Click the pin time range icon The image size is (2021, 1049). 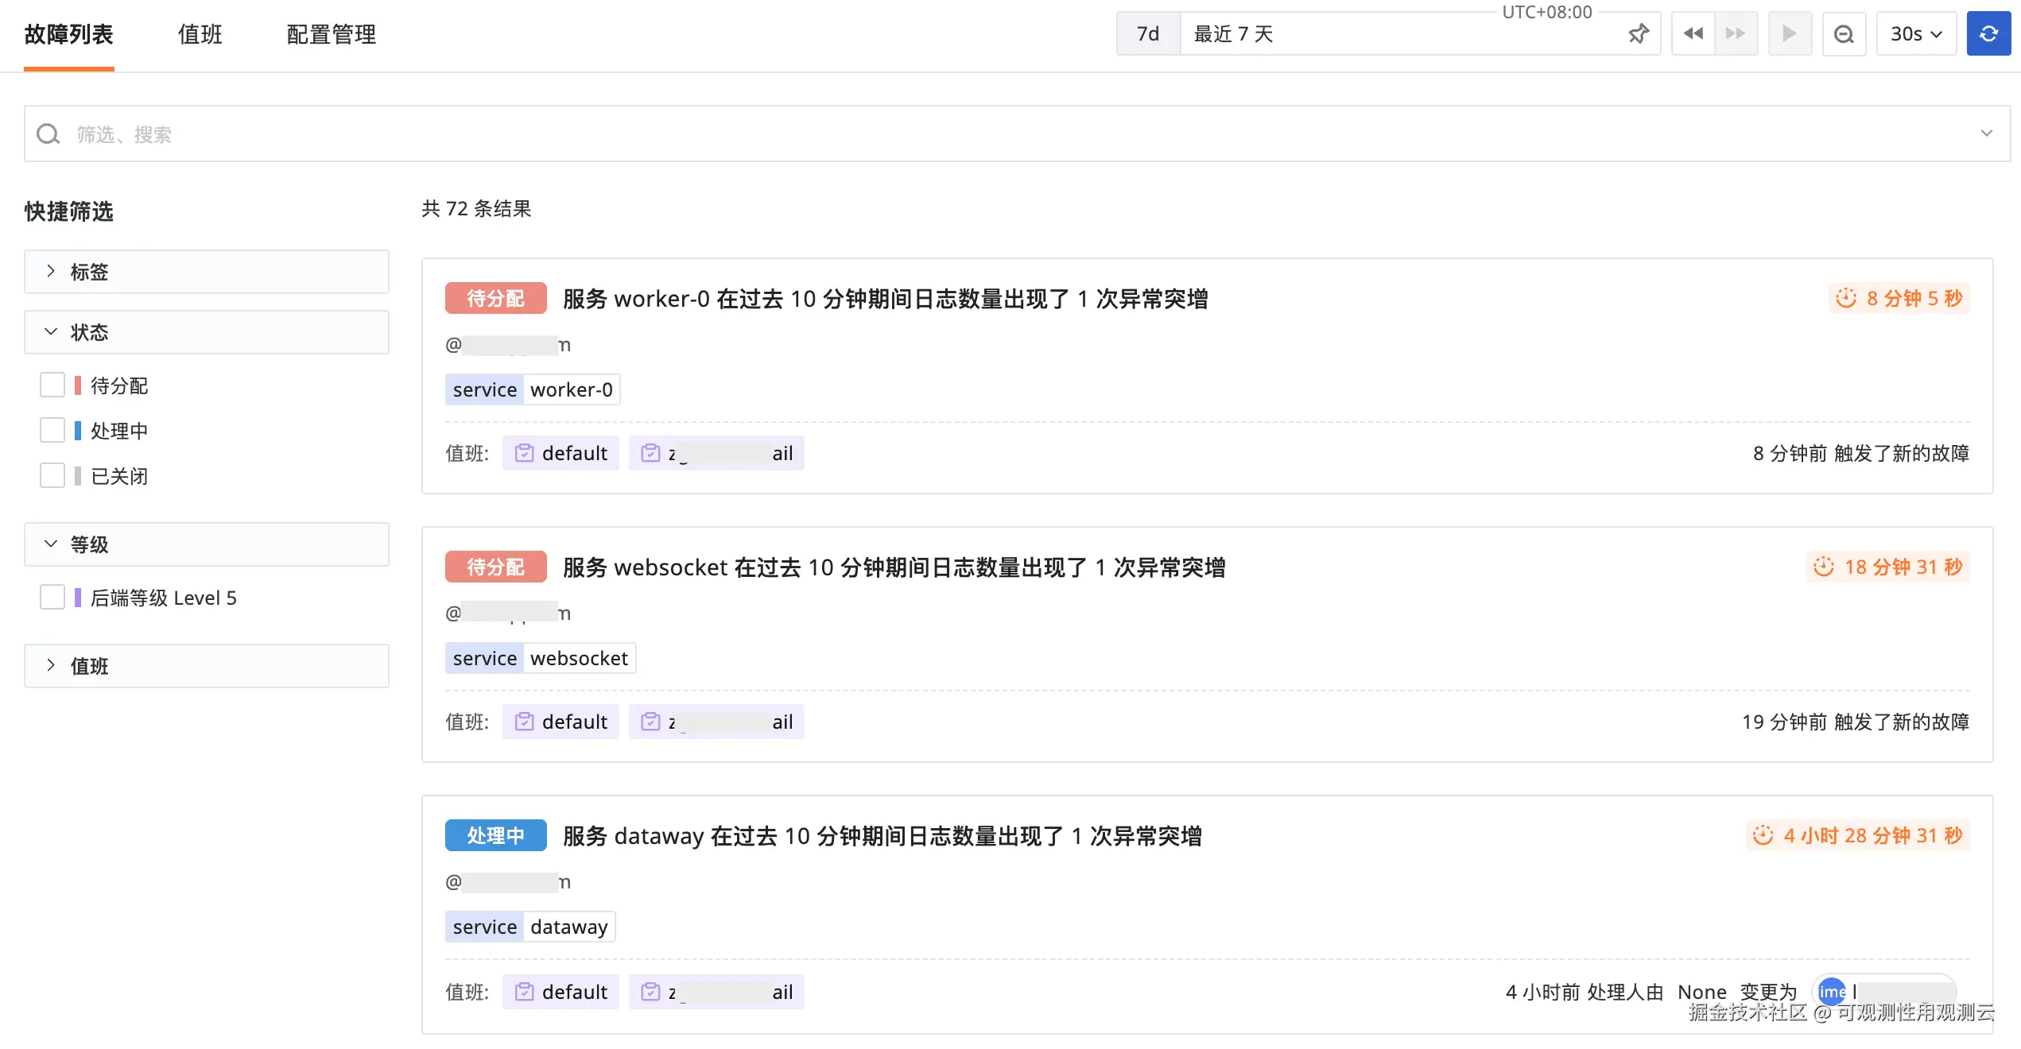click(x=1638, y=34)
